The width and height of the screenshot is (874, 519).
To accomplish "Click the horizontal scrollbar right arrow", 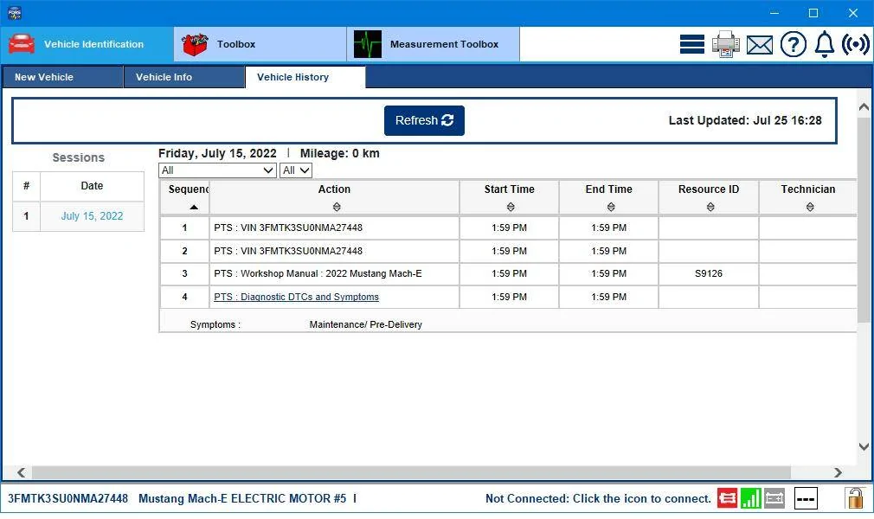I will click(x=838, y=473).
